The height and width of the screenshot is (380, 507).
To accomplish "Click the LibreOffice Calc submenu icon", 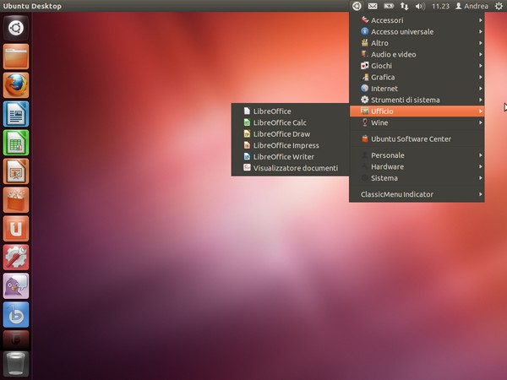I will [x=247, y=122].
